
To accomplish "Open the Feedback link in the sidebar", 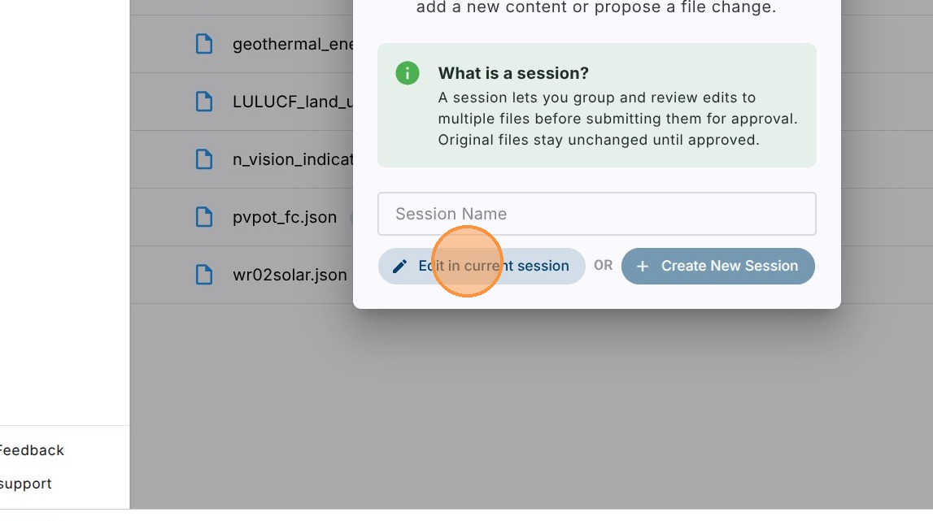I will [31, 450].
